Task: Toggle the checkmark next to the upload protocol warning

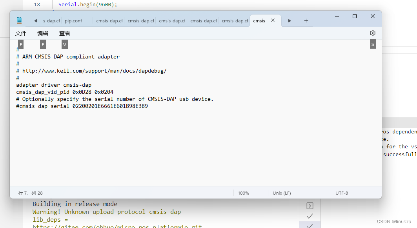Action: tap(310, 215)
